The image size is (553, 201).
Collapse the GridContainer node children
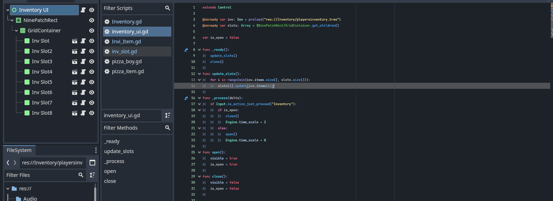[x=16, y=31]
